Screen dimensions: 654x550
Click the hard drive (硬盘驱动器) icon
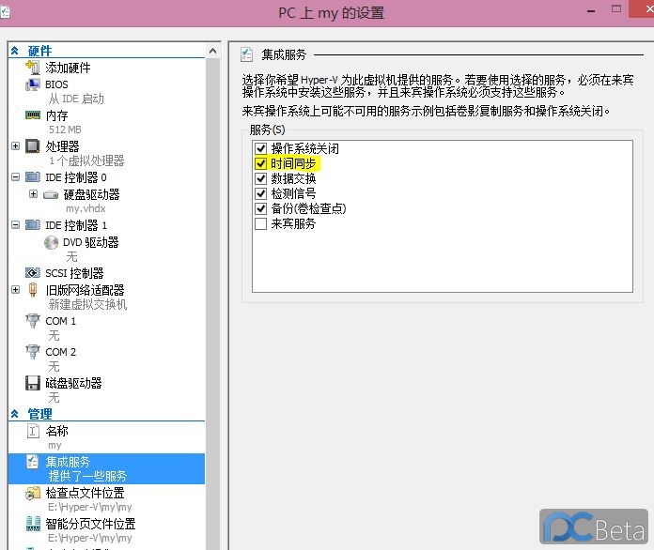pyautogui.click(x=51, y=194)
